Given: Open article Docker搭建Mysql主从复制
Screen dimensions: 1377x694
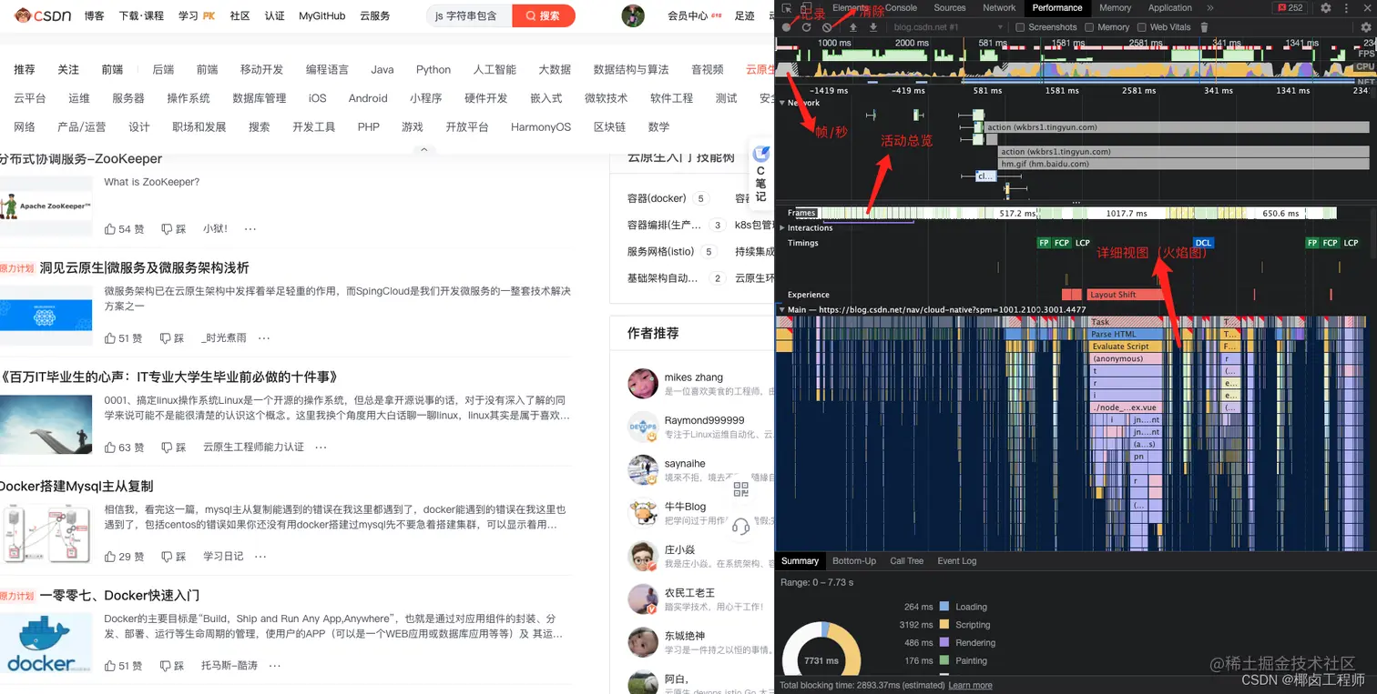Looking at the screenshot, I should pos(76,487).
